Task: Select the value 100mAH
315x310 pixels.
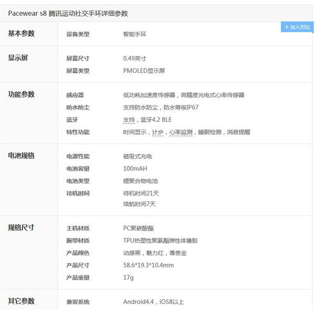Action: (135, 169)
